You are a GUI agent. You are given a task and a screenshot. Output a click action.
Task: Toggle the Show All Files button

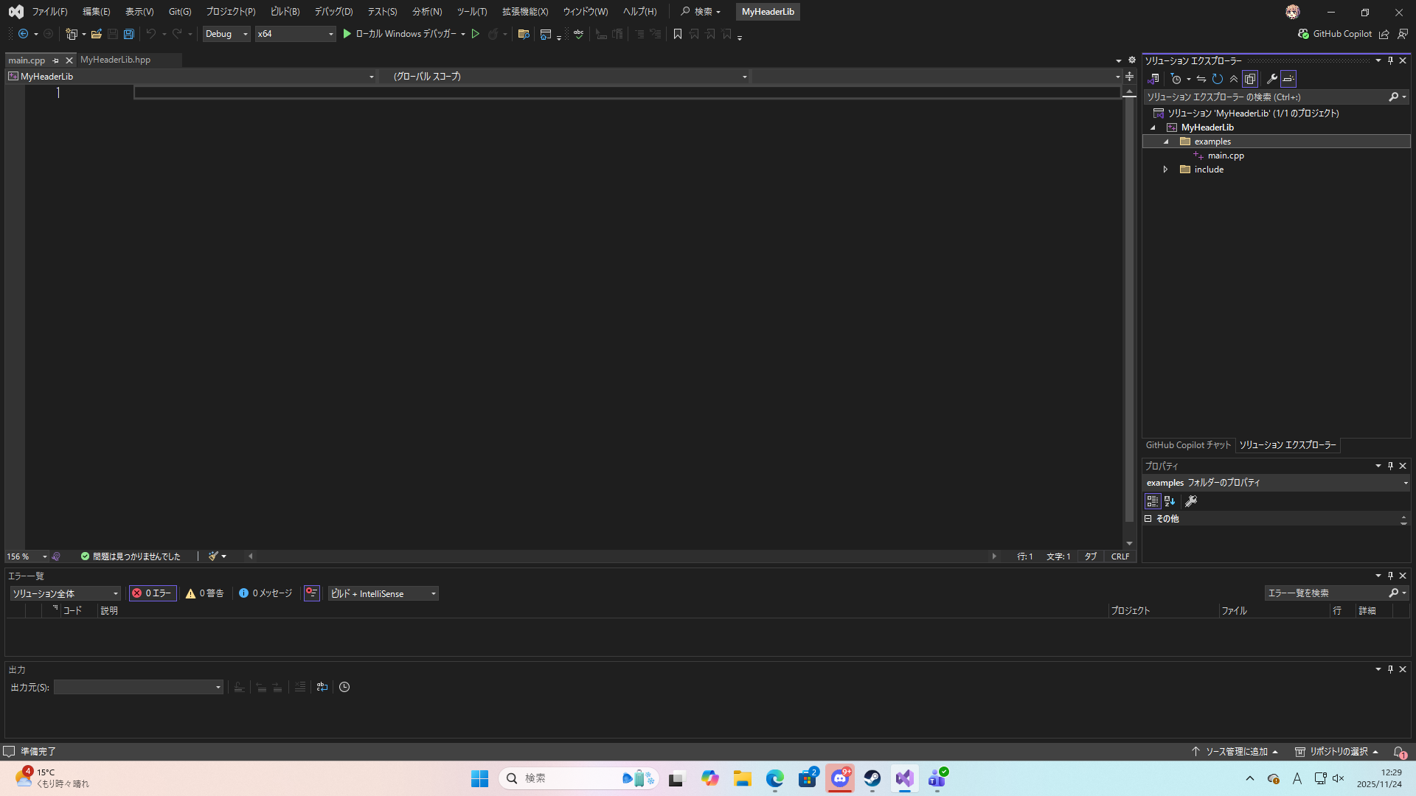coord(1250,79)
